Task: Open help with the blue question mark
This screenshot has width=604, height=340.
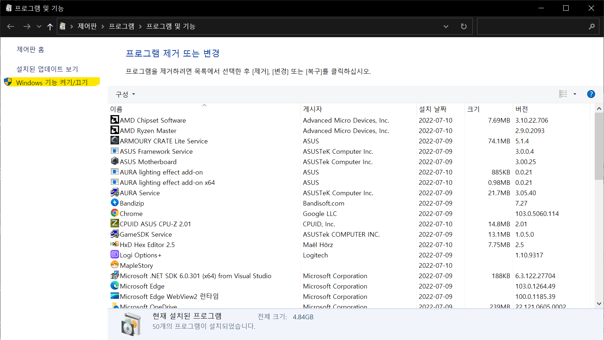Action: (x=591, y=94)
